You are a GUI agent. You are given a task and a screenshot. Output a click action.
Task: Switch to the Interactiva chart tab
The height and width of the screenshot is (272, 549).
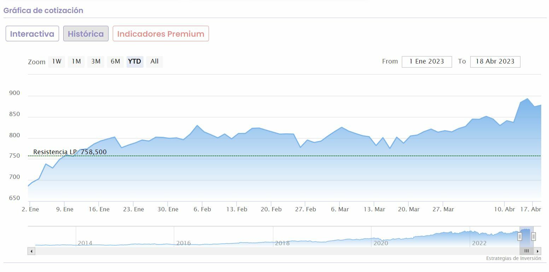point(32,34)
